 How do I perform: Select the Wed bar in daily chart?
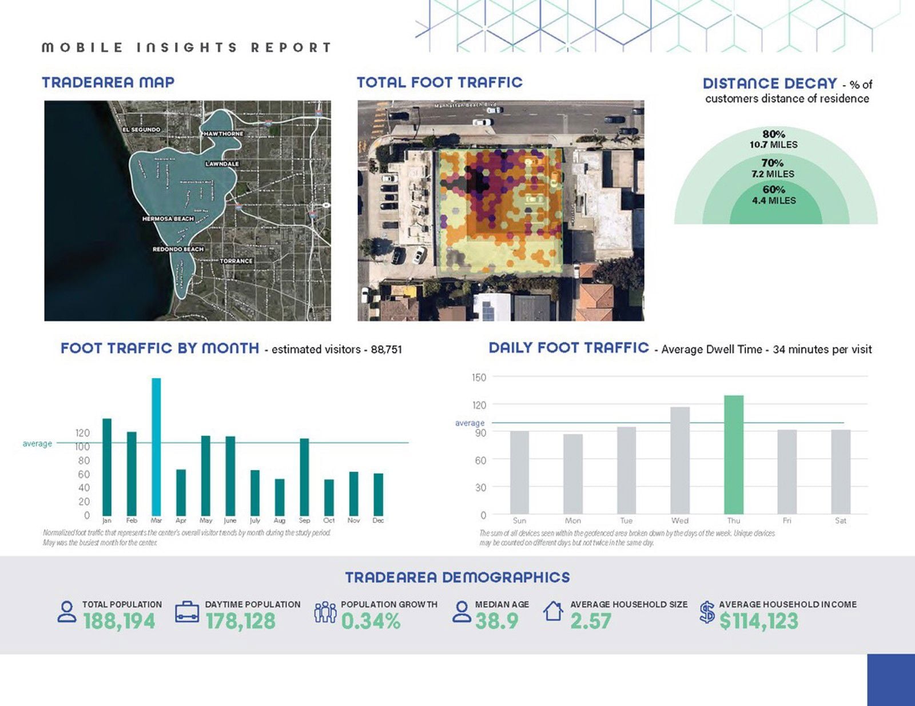680,460
